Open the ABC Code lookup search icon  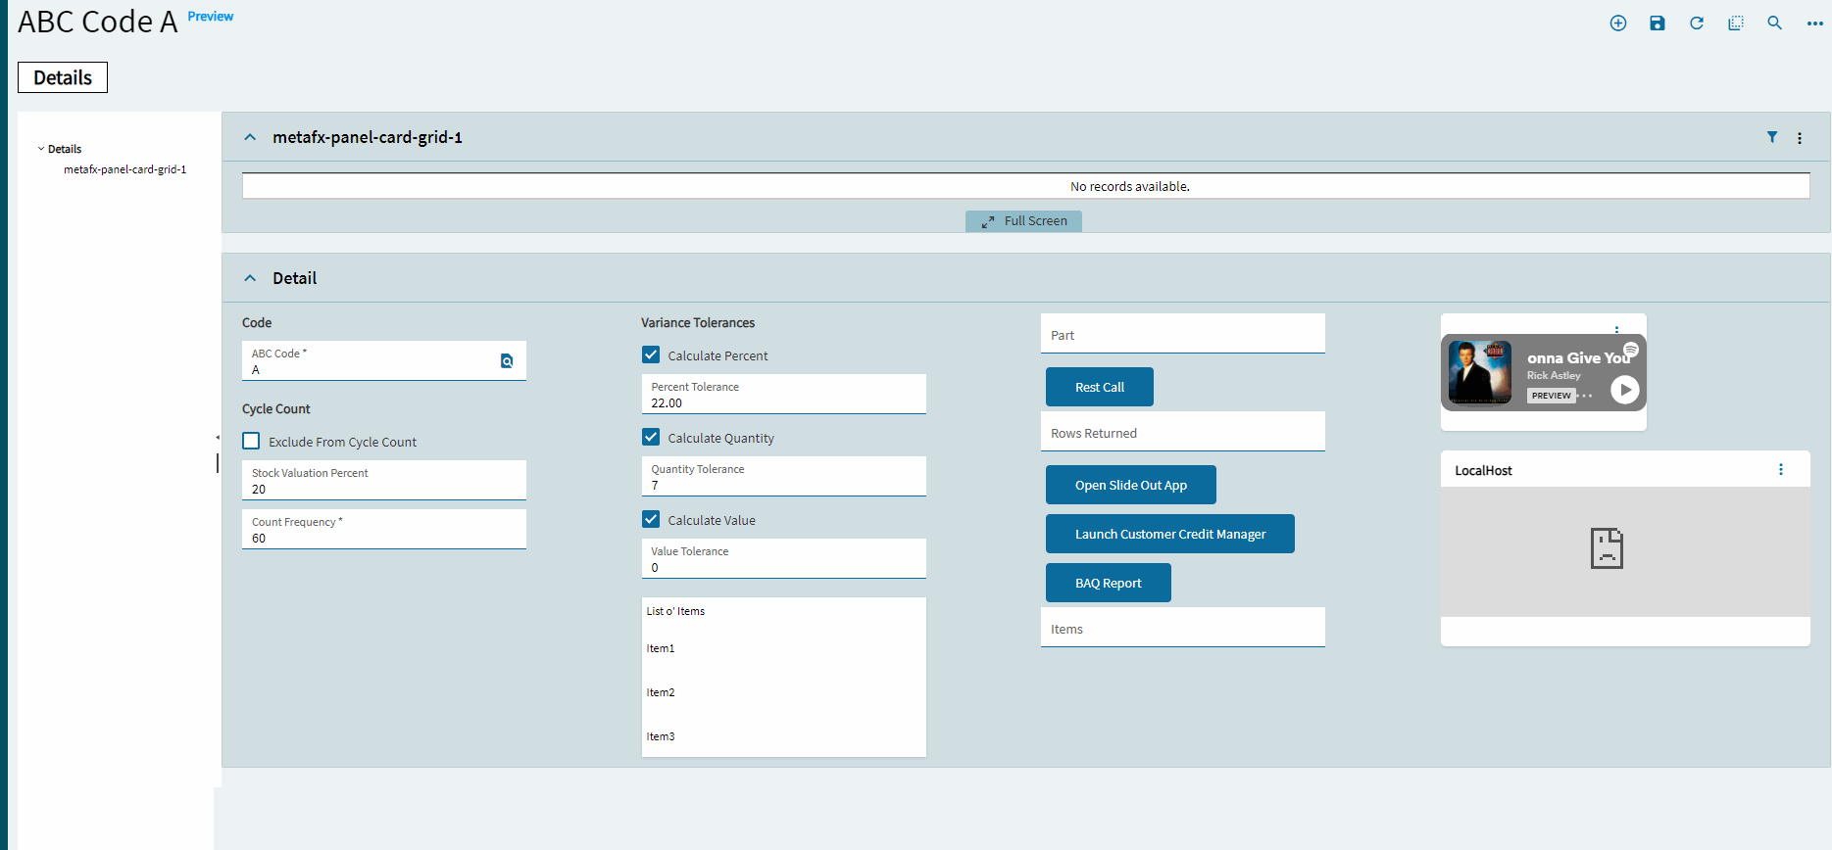pos(507,361)
